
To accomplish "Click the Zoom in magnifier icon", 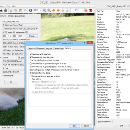I will (44, 10).
